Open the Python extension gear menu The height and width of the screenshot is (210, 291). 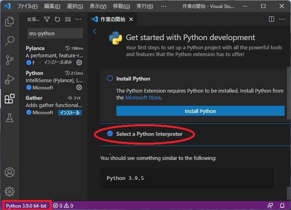[79, 87]
